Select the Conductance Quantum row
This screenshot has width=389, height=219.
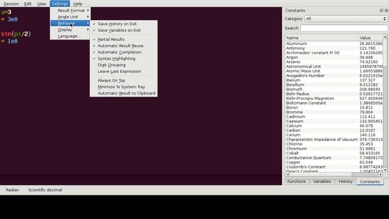pos(334,158)
